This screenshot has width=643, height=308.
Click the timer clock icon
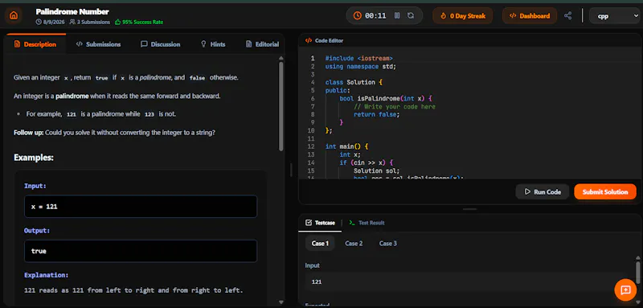point(357,15)
